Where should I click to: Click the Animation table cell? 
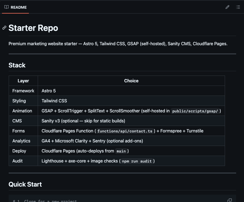coord(23,111)
